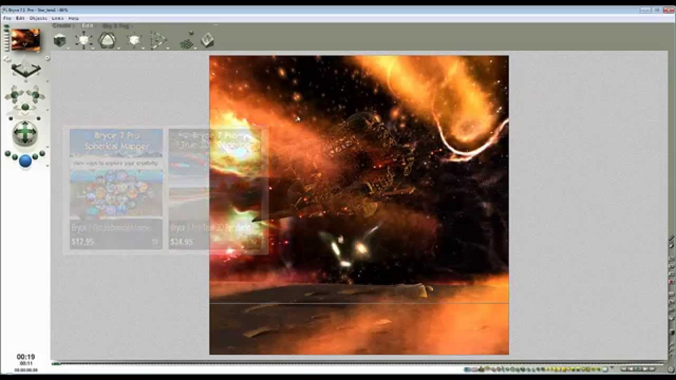This screenshot has width=676, height=380.
Task: Click the leftmost small render control dot
Action: [x=7, y=154]
